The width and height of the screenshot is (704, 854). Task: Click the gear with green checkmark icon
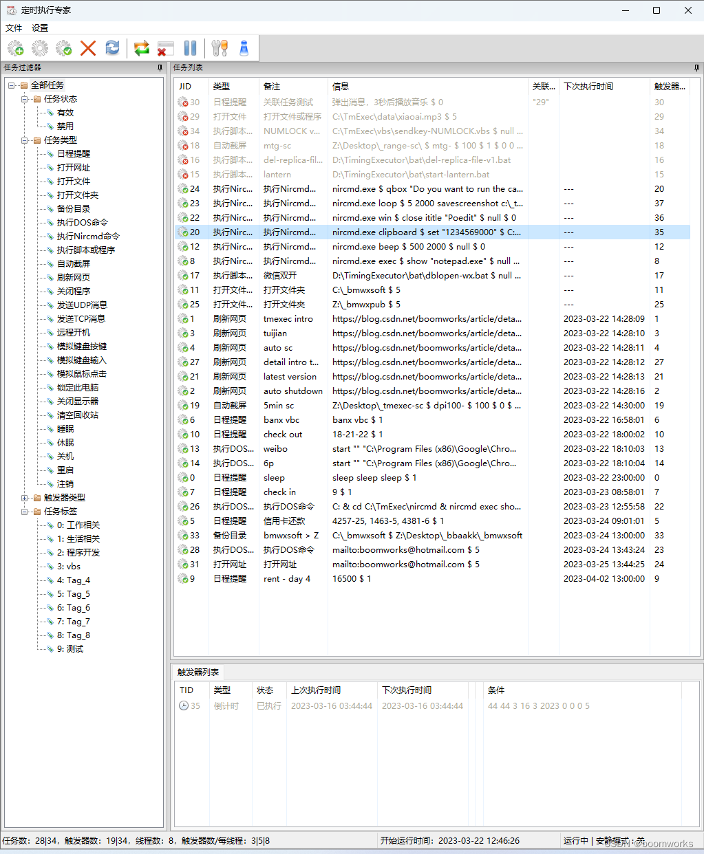click(x=64, y=48)
